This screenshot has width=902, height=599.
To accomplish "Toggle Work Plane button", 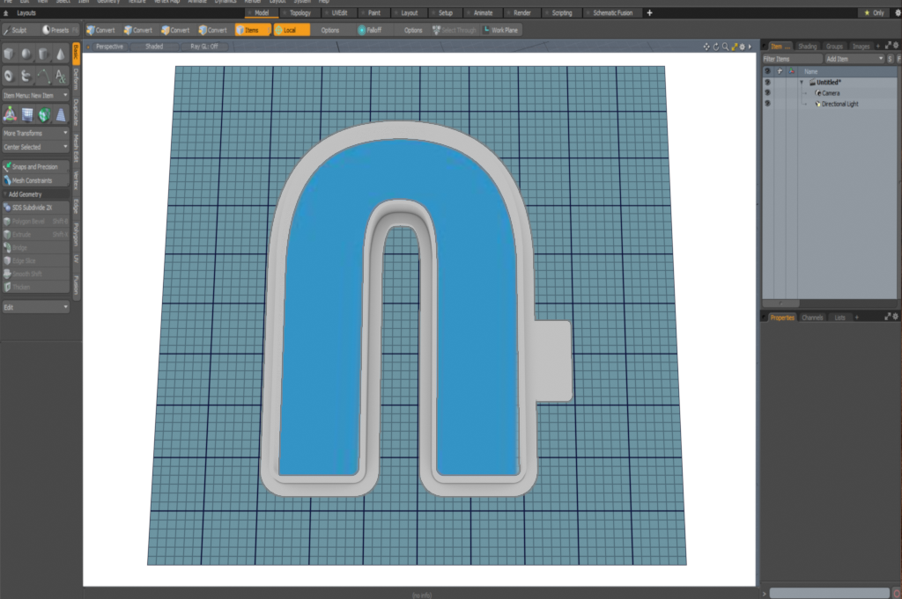I will (x=500, y=30).
